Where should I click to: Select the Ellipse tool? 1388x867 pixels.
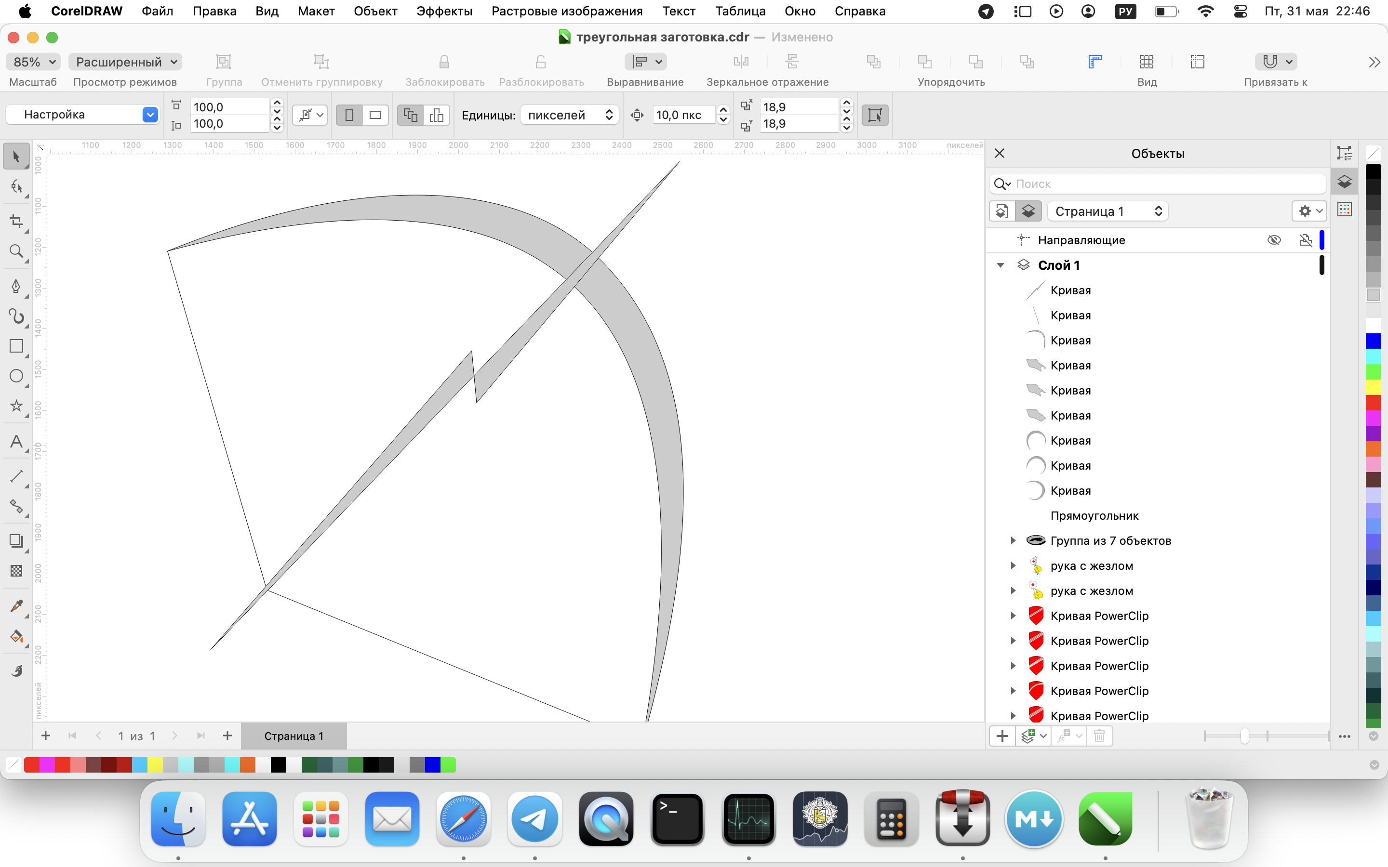(x=16, y=376)
